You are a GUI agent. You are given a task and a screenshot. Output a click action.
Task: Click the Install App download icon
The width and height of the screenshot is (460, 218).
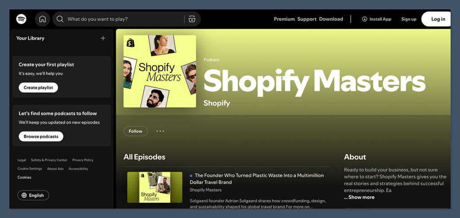[364, 19]
